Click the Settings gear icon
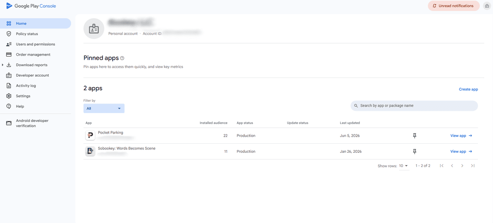Screen dimensions: 493x223 [x=9, y=96]
